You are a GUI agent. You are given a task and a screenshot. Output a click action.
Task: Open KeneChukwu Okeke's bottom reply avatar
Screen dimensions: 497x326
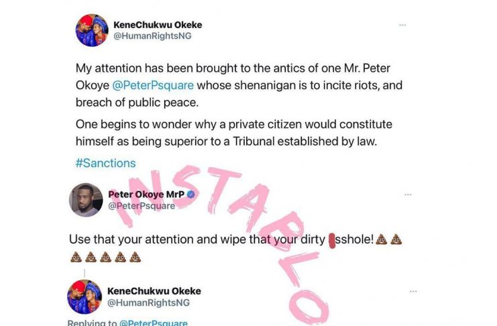point(85,297)
